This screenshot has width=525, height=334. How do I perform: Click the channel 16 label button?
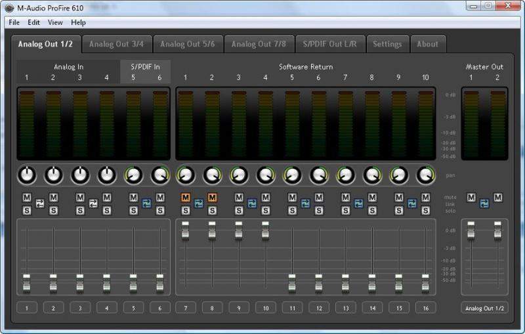pyautogui.click(x=425, y=308)
